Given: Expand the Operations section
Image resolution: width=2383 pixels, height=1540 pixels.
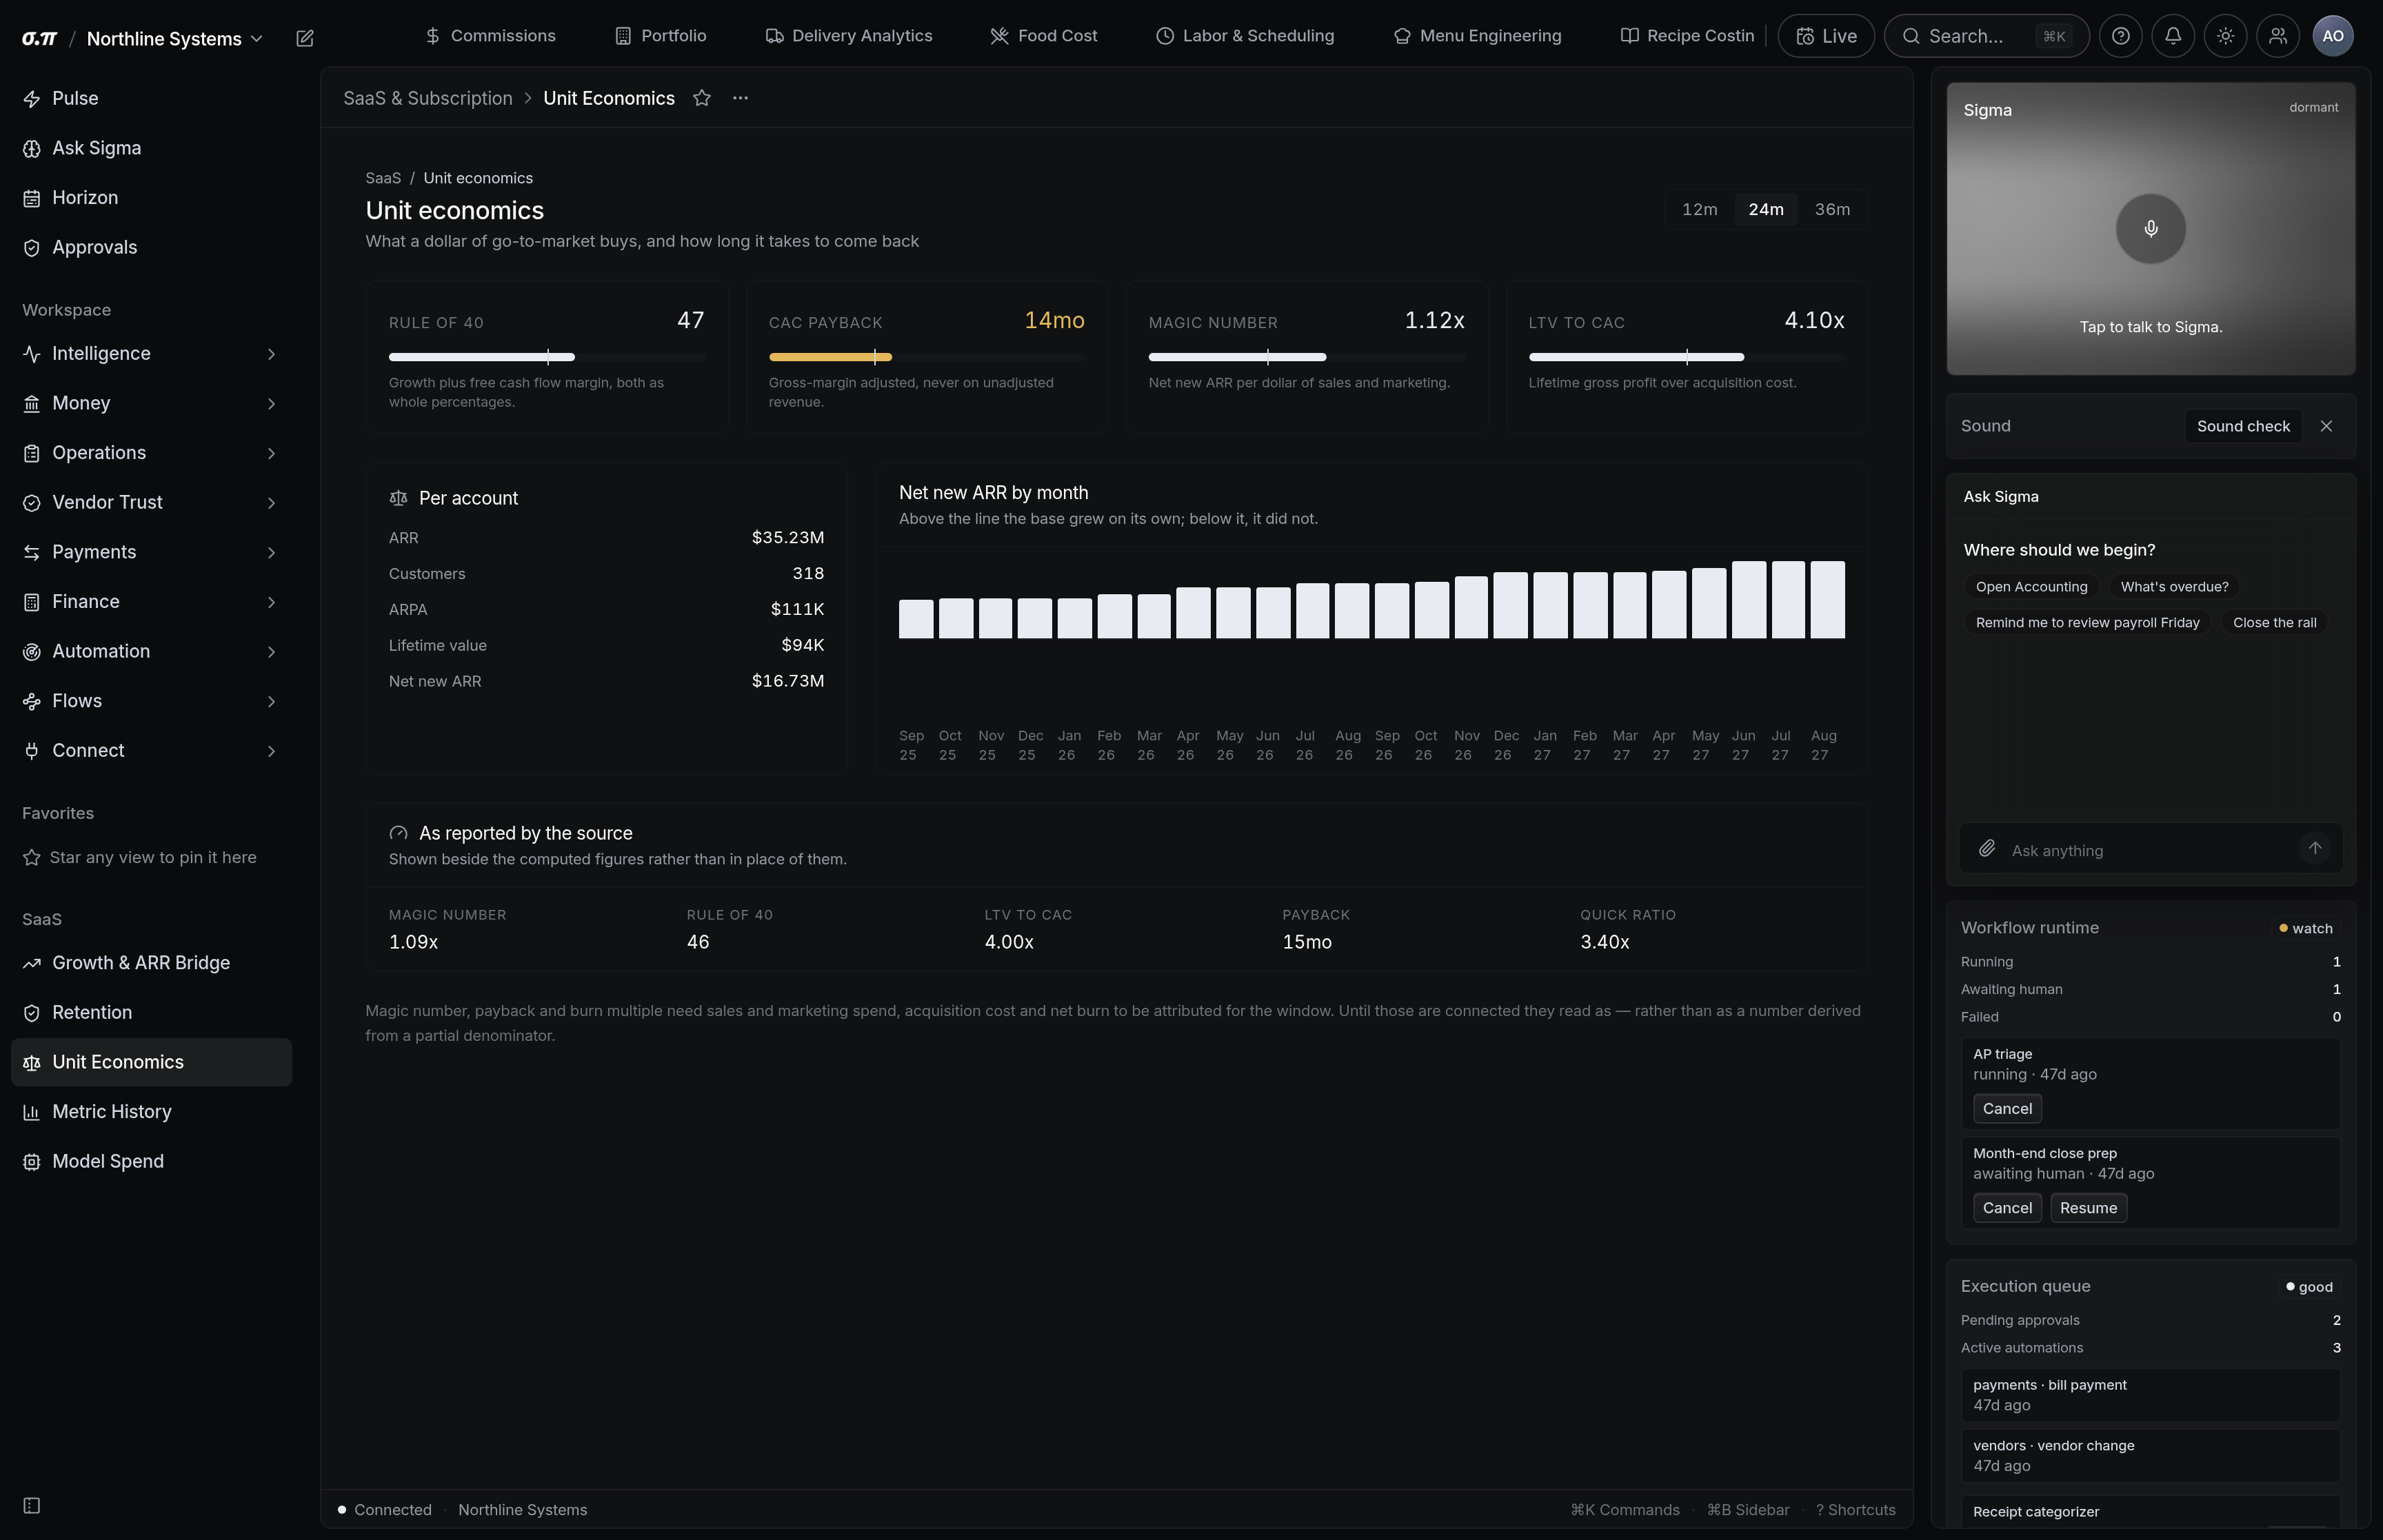Looking at the screenshot, I should (152, 453).
